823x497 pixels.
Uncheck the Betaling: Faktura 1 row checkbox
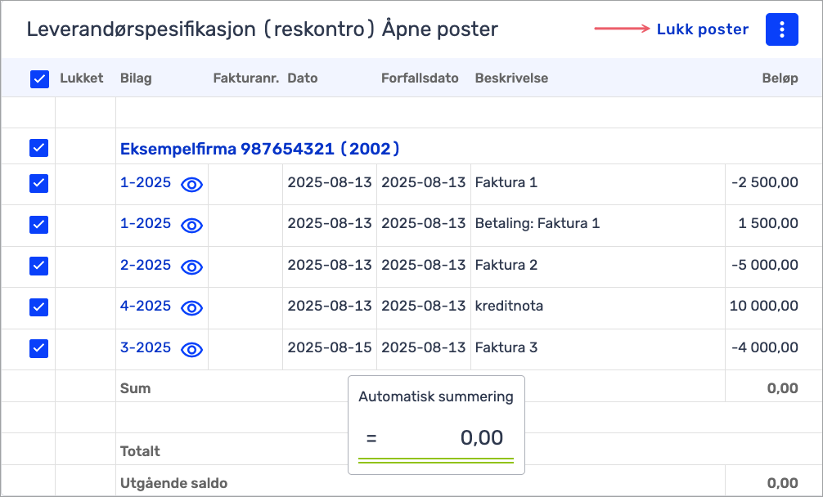[x=39, y=224]
